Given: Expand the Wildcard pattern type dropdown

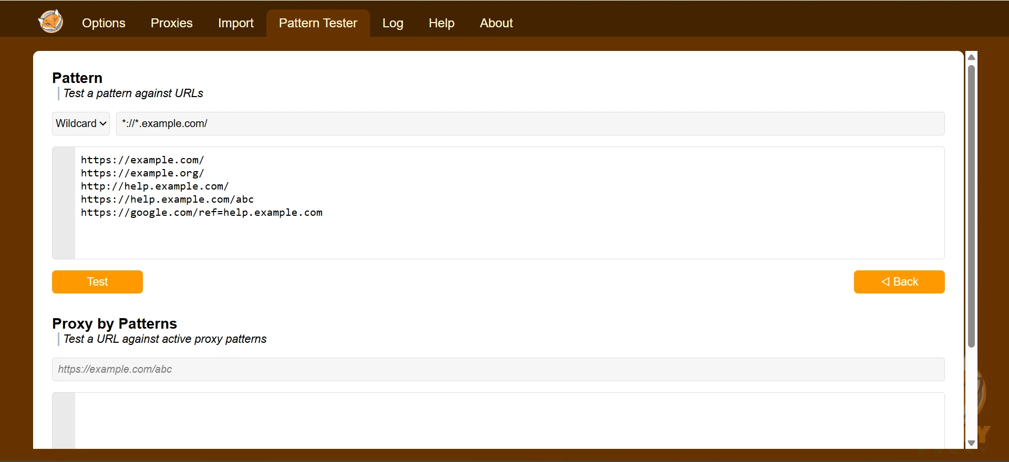Looking at the screenshot, I should pos(81,123).
